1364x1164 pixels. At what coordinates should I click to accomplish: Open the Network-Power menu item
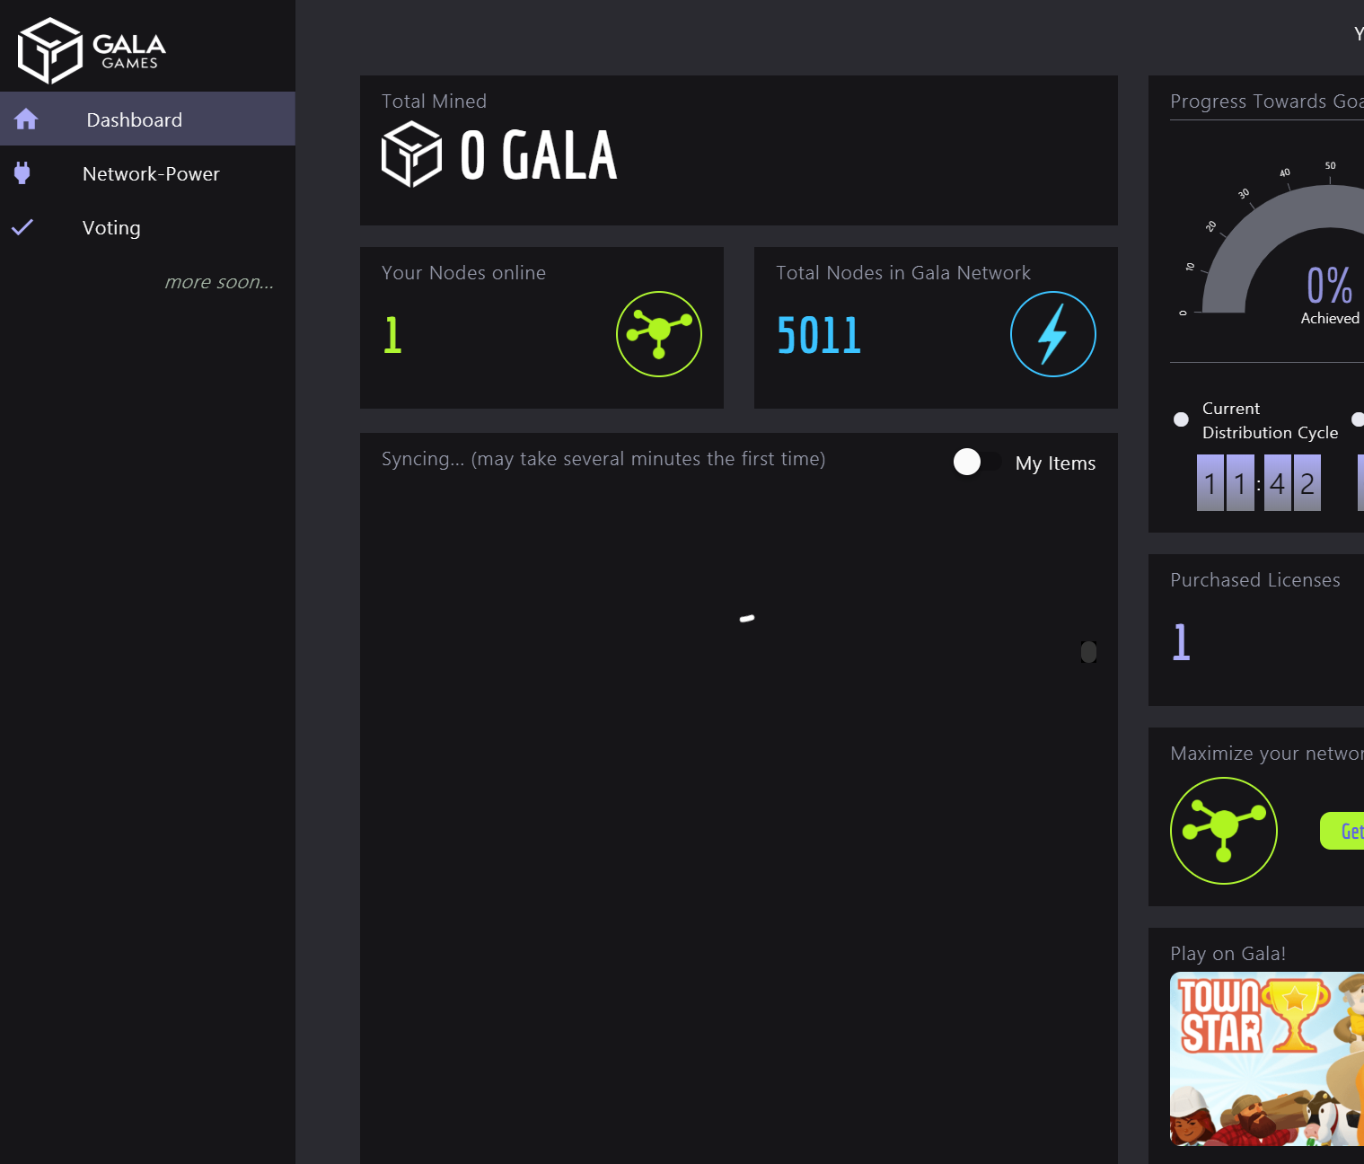pos(147,173)
